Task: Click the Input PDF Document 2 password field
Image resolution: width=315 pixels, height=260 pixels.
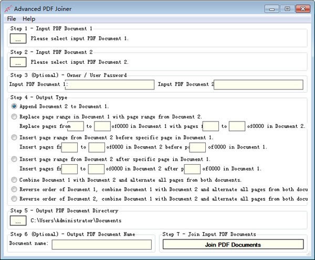Action: pos(259,85)
